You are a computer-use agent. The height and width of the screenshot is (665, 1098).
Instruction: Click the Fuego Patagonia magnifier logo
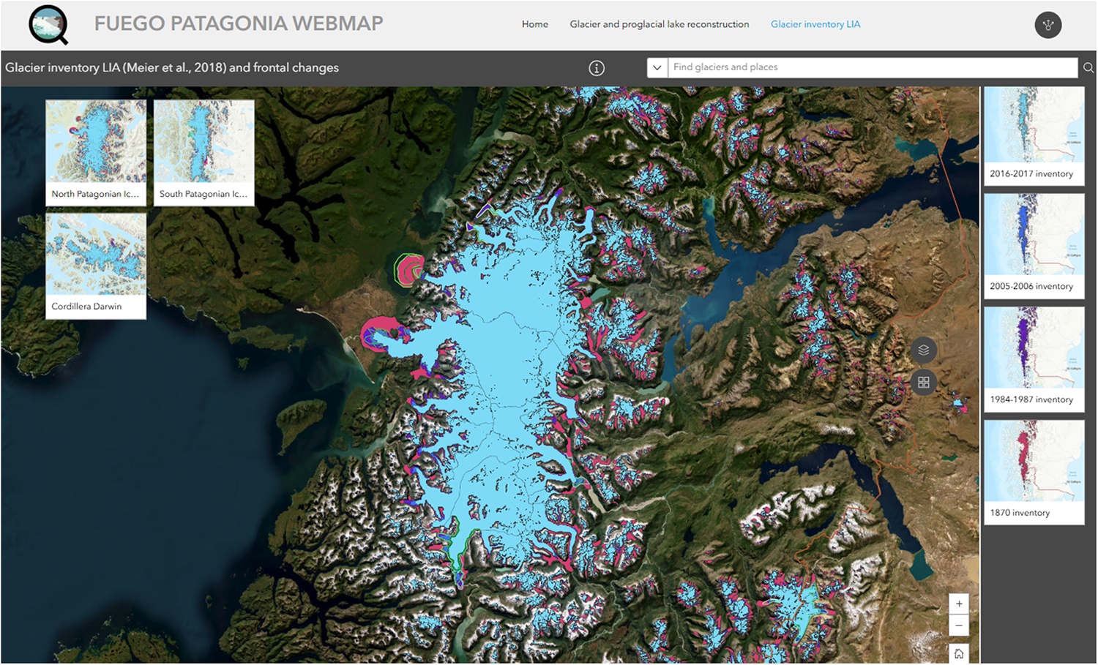(x=48, y=26)
